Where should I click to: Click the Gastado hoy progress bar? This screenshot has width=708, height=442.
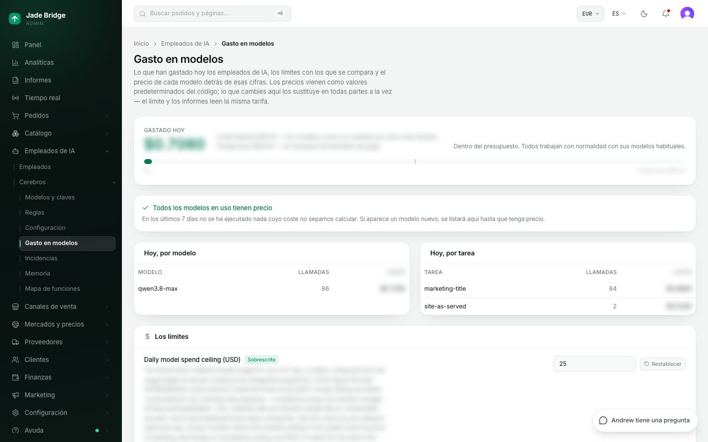[x=414, y=162]
